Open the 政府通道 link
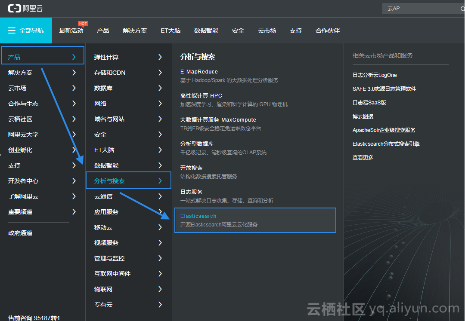 point(20,233)
